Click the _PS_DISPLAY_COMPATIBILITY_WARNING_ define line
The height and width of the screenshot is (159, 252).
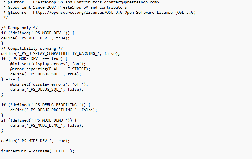coord(61,54)
